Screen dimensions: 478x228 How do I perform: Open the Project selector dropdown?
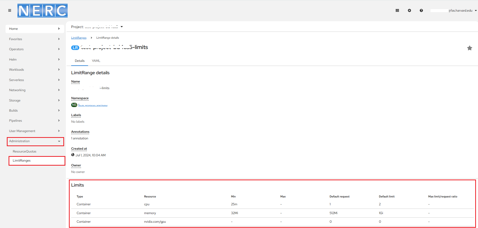click(x=97, y=27)
